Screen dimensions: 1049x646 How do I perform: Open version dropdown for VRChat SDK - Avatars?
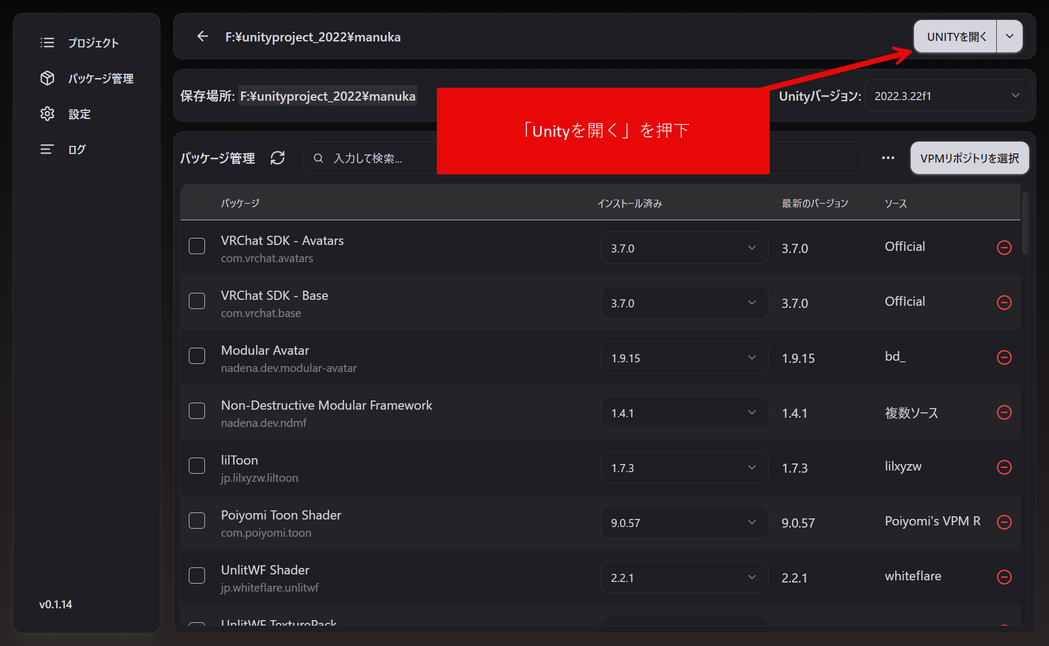pyautogui.click(x=684, y=248)
